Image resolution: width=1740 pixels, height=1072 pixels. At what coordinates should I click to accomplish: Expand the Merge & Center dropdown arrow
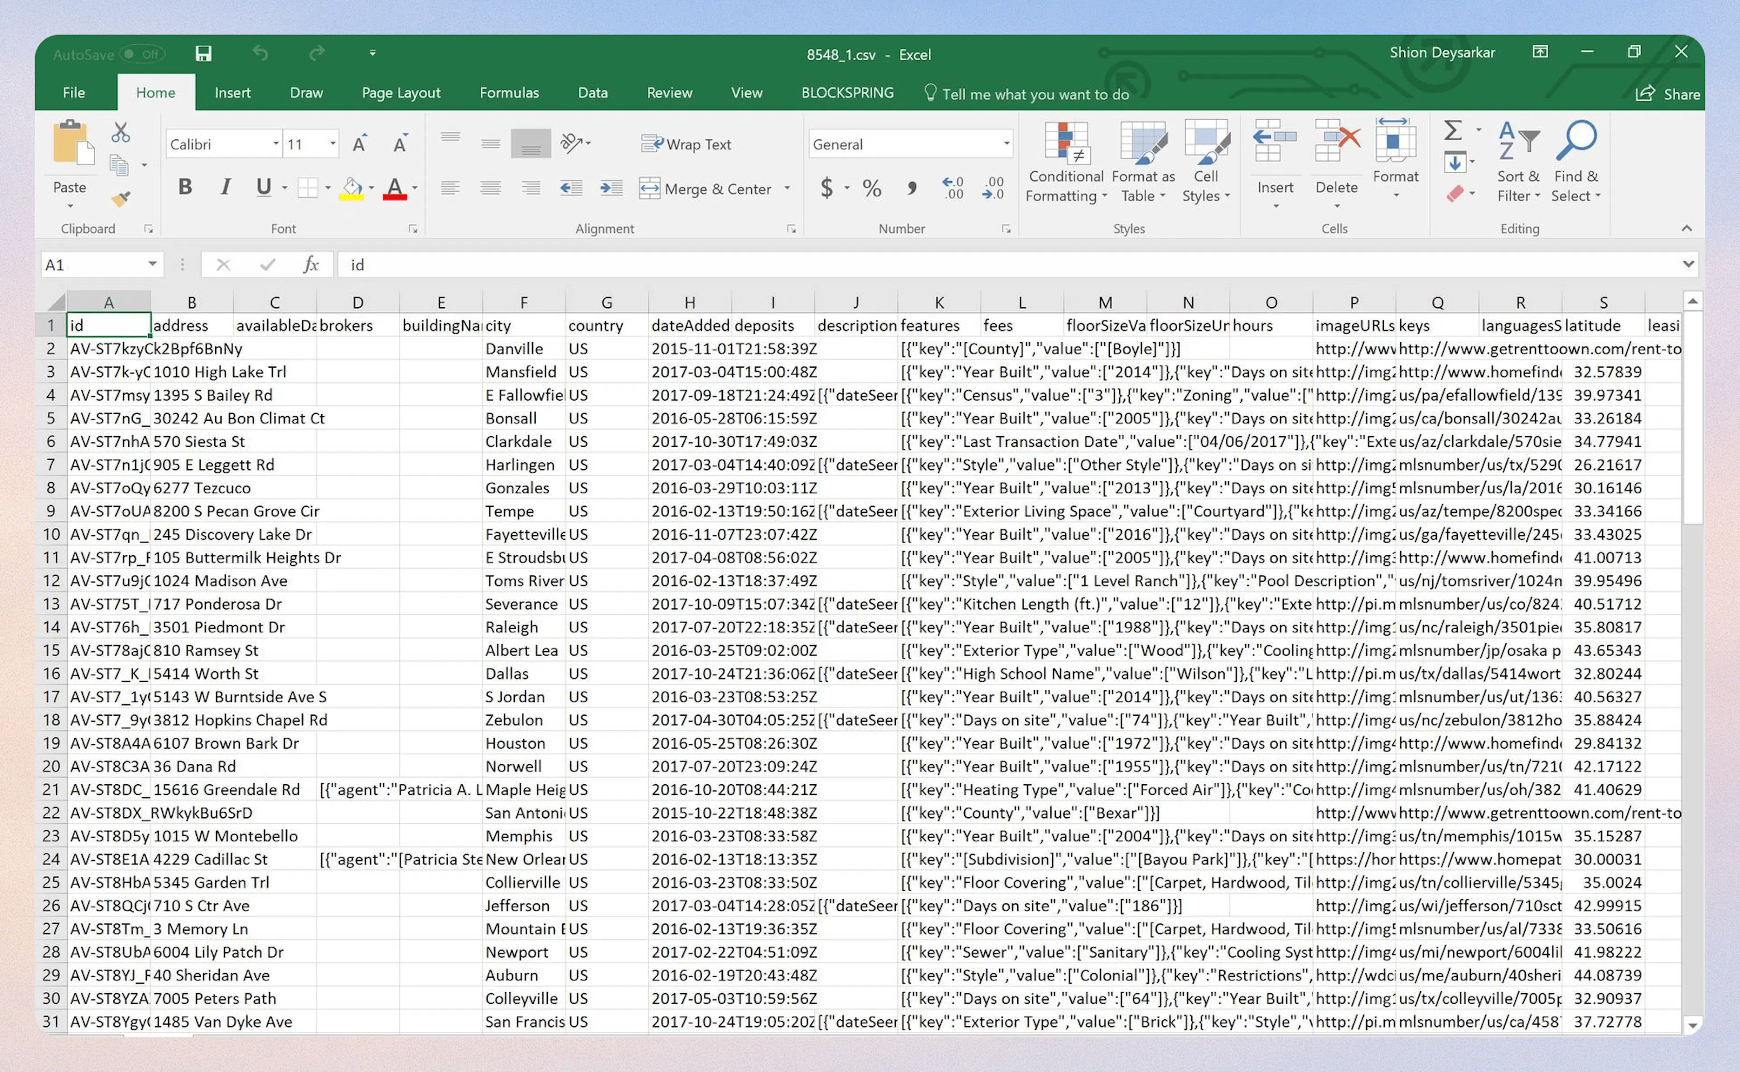coord(787,189)
